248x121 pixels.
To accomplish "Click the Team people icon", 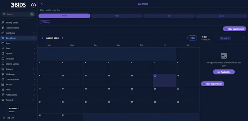I will tap(3, 90).
